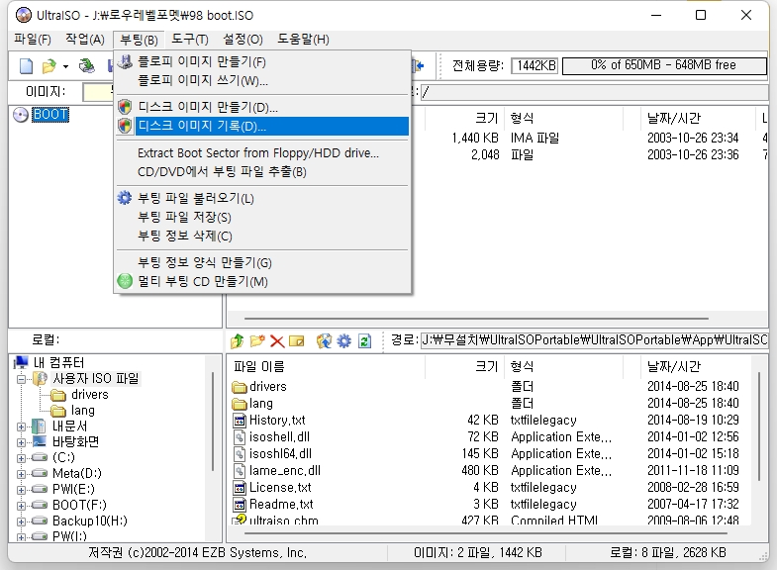Select the 사용자 ISO 파일 tree item
This screenshot has height=570, width=777.
(x=96, y=379)
